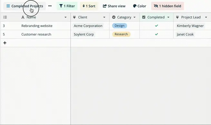Open view options three-dot menu
This screenshot has width=211, height=125.
[x=50, y=6]
